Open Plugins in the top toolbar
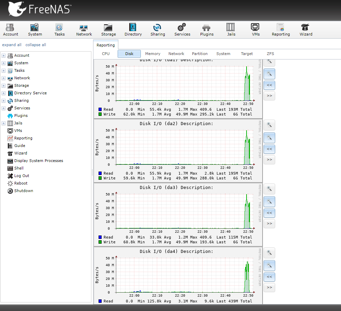Viewport: 341px width, 311px height. pos(207,30)
